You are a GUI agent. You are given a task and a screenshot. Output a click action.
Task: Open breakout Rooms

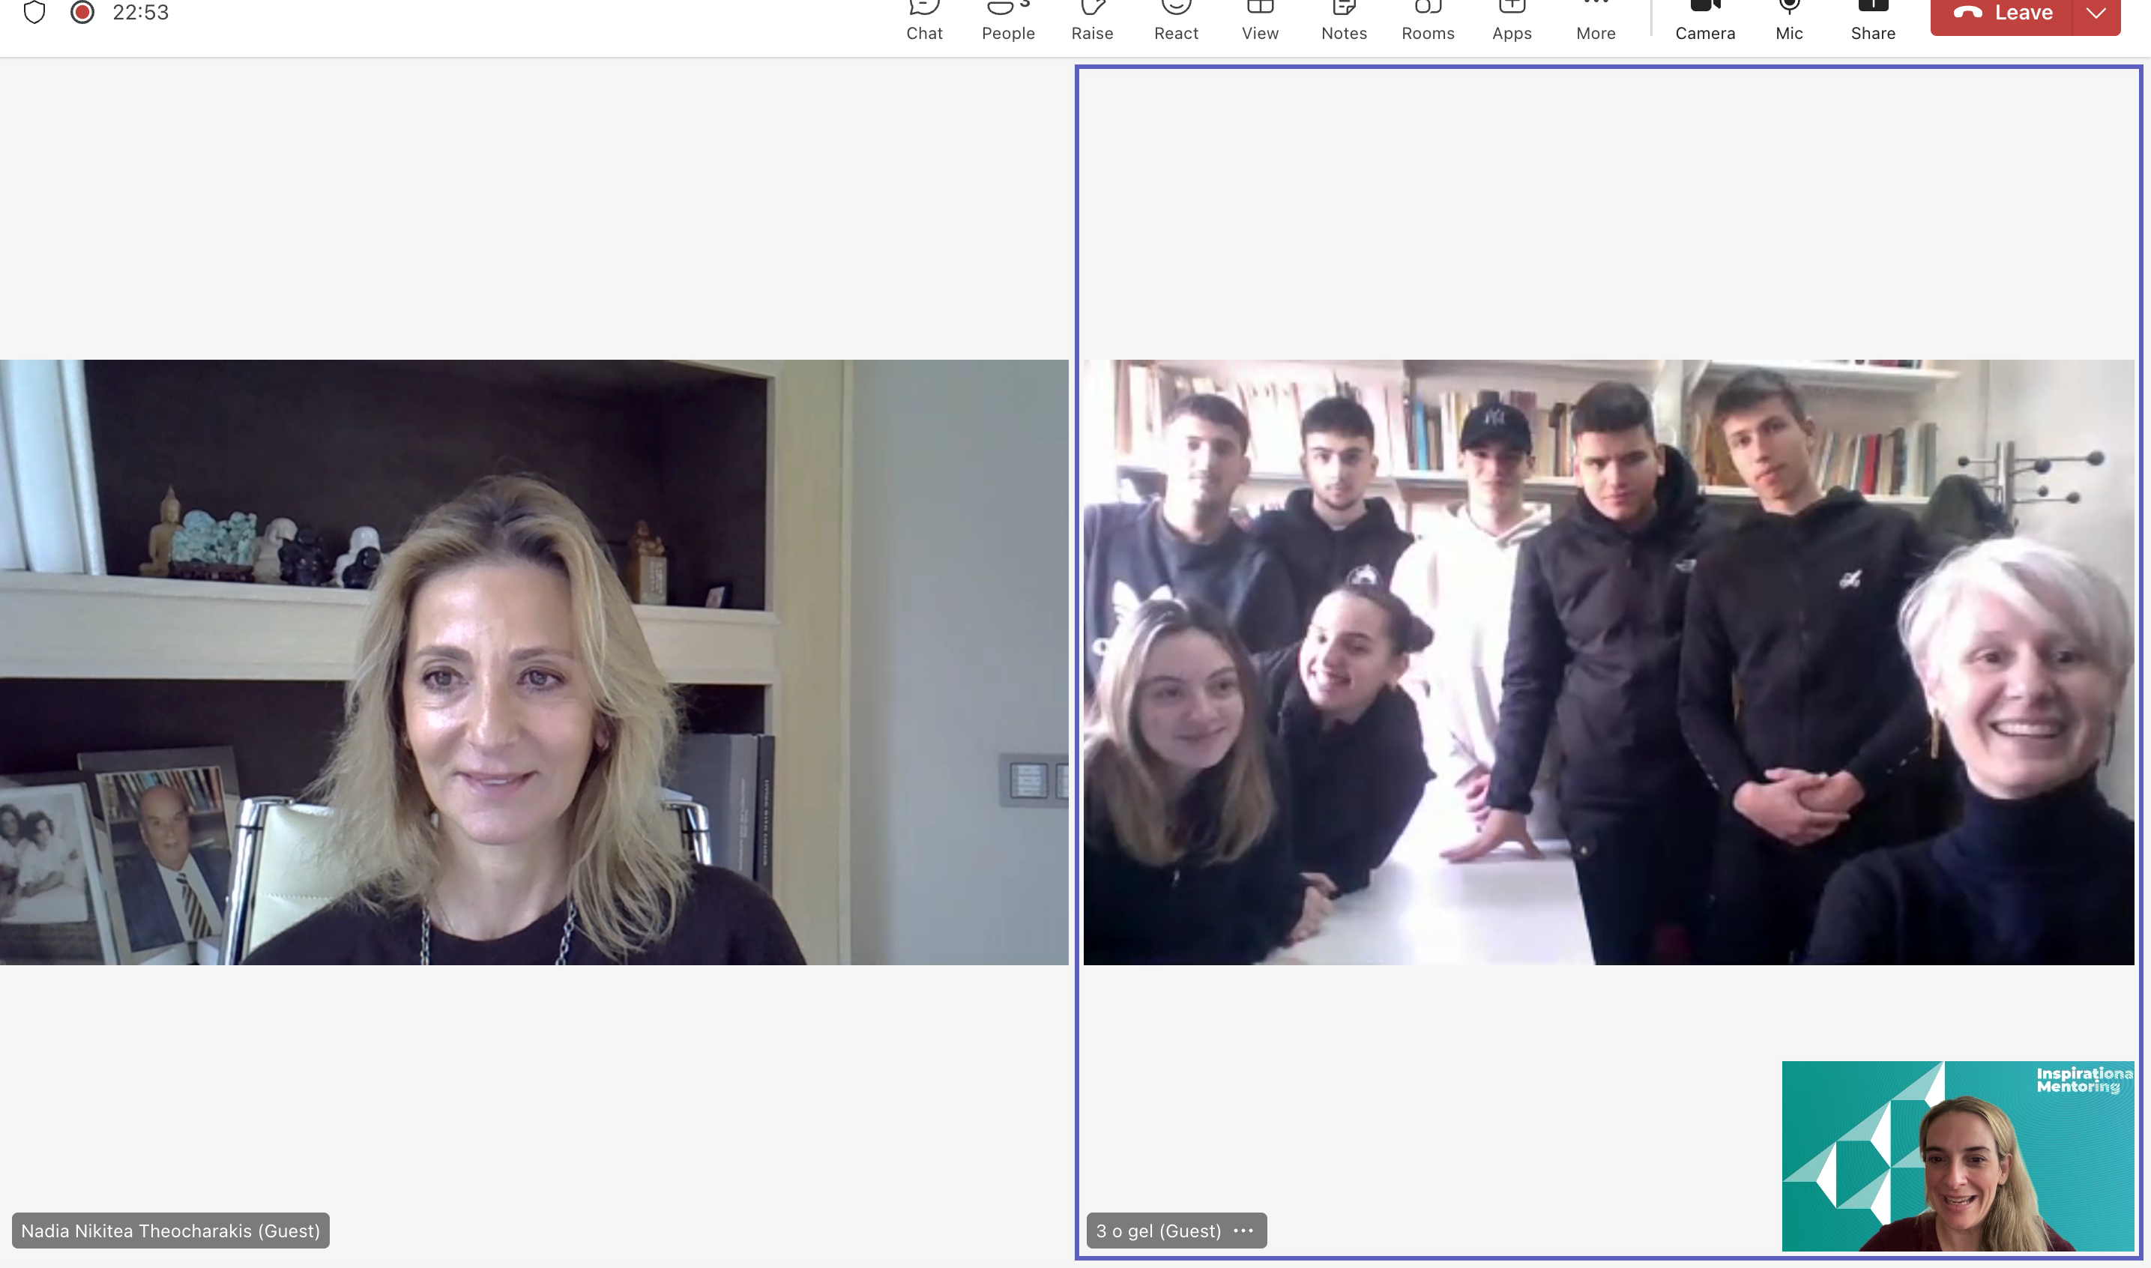1428,19
